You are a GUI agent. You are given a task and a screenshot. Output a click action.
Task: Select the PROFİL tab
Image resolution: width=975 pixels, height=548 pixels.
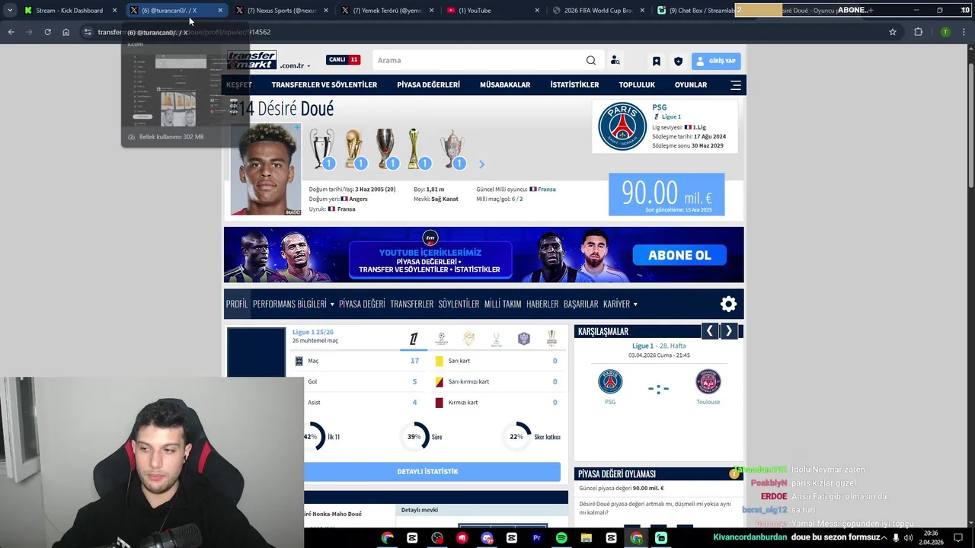[237, 304]
